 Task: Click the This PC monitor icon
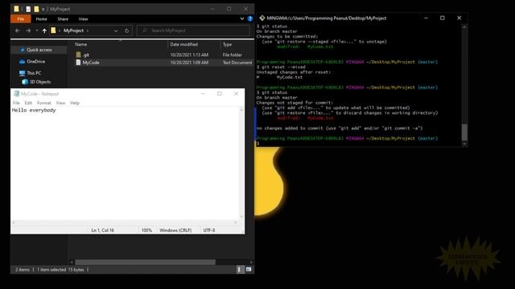pyautogui.click(x=22, y=73)
